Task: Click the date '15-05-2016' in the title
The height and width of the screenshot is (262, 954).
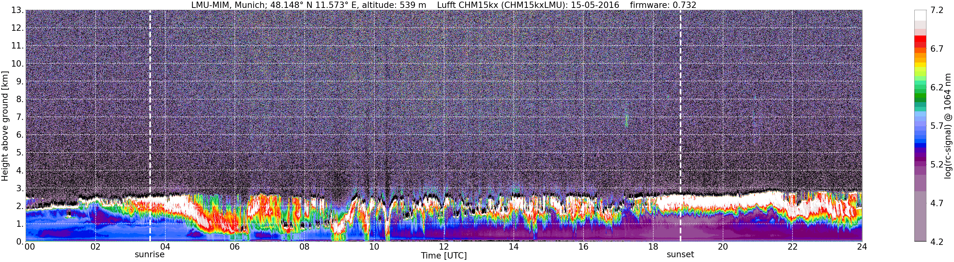Action: click(595, 5)
